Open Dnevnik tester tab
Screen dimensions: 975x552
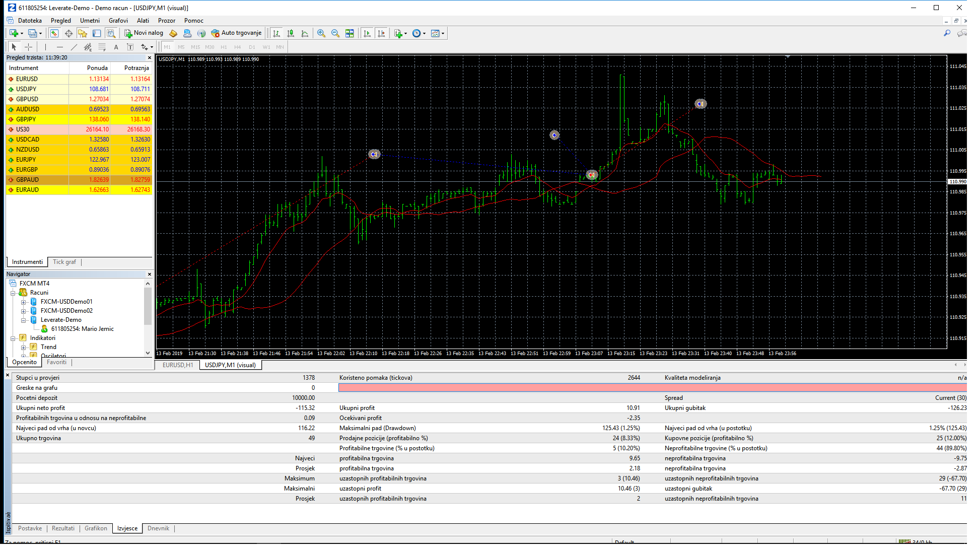pyautogui.click(x=158, y=528)
